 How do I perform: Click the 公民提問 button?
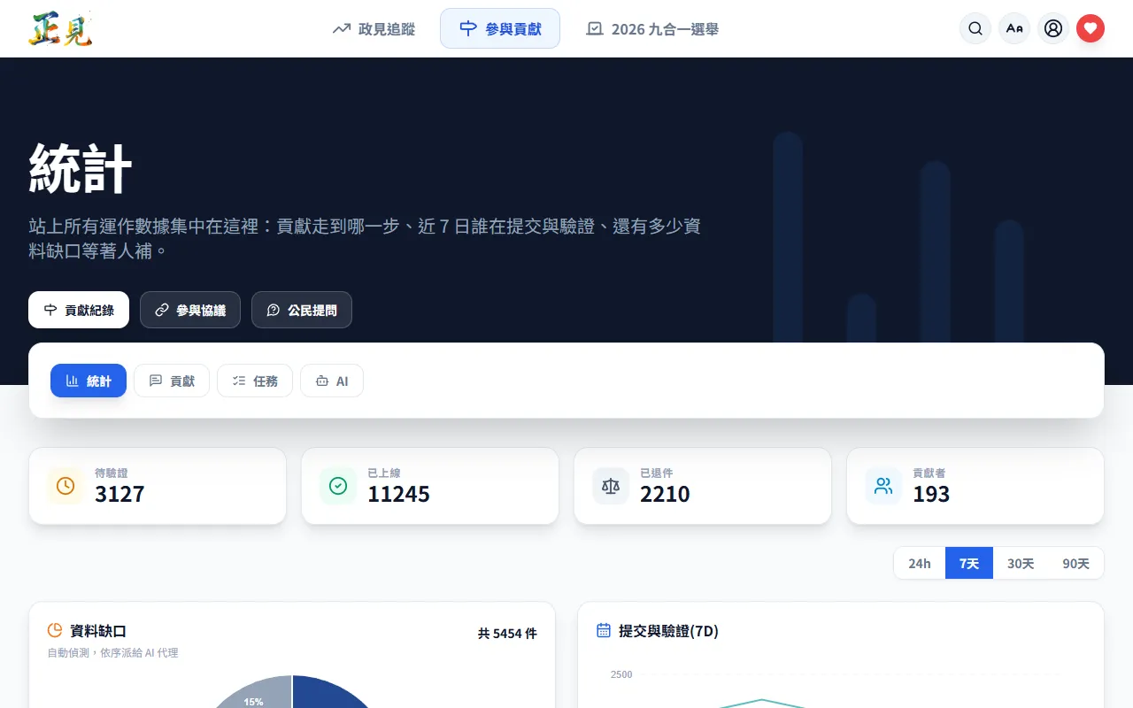pyautogui.click(x=302, y=310)
